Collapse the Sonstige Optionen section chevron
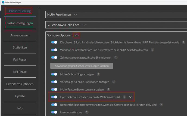Viewport: 187px width, 116px height. tap(77, 35)
